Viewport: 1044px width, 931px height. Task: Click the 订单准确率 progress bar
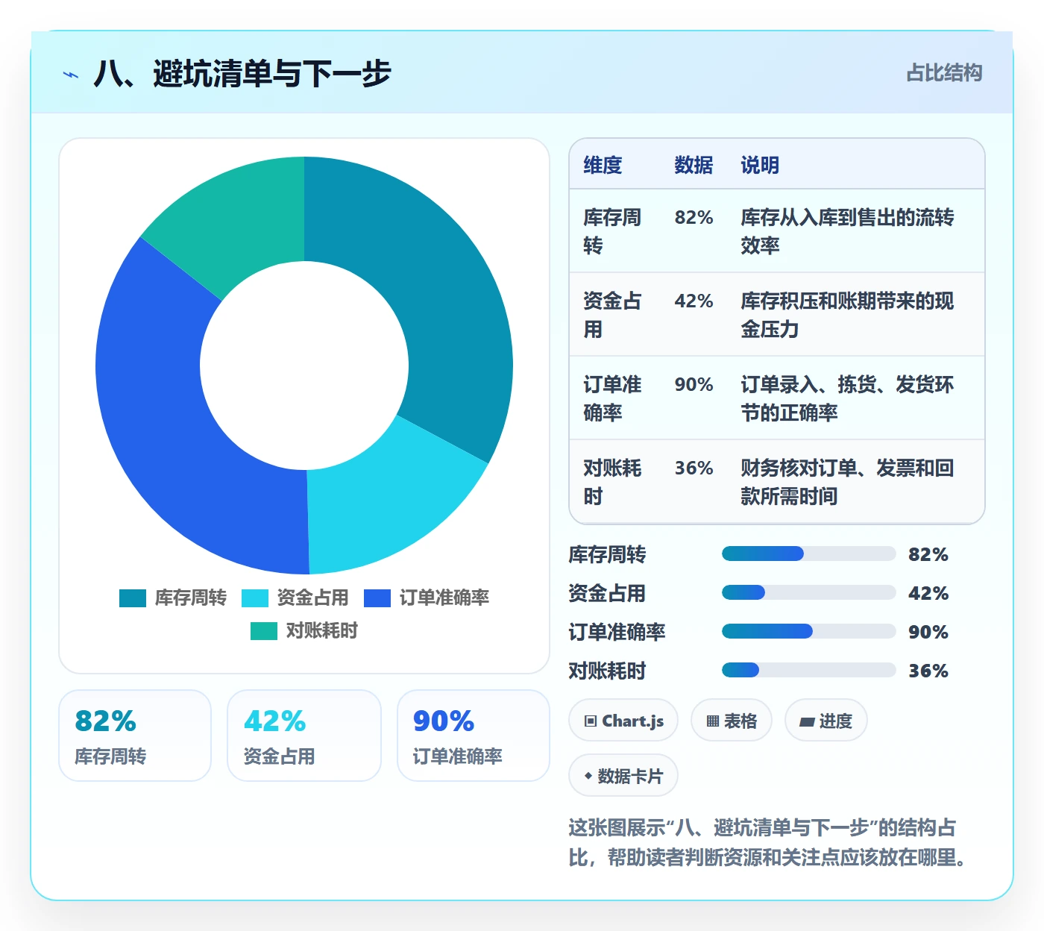coord(808,631)
